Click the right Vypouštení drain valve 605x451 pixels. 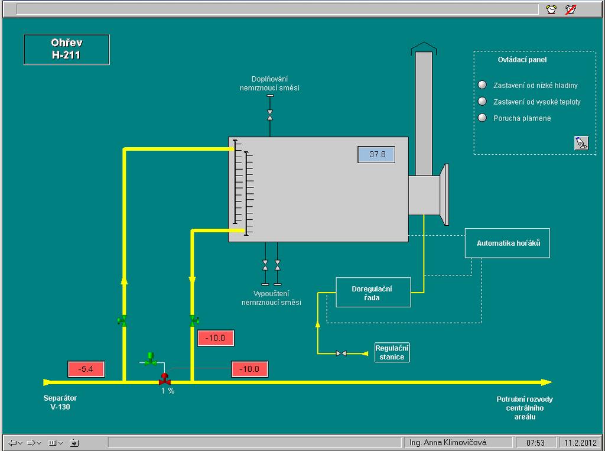(x=278, y=265)
